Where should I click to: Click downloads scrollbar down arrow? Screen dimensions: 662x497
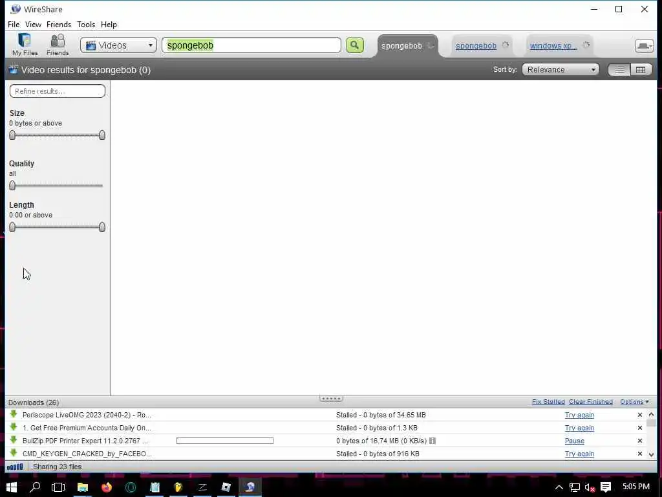tap(651, 455)
